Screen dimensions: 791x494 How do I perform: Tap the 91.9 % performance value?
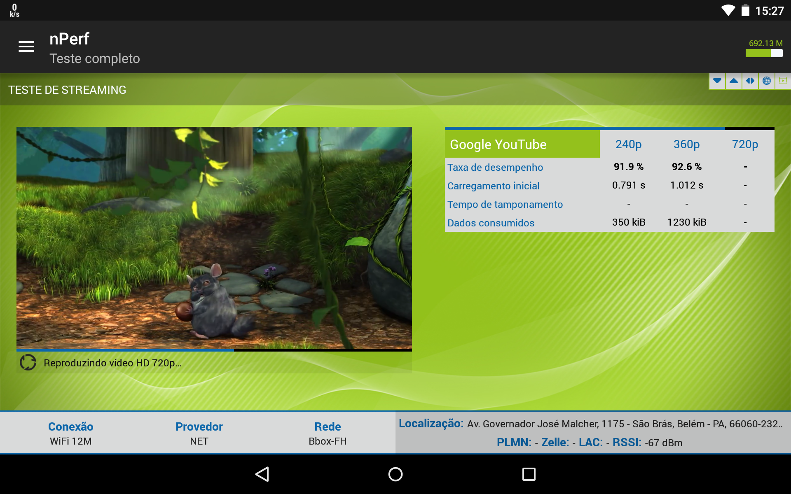[629, 167]
